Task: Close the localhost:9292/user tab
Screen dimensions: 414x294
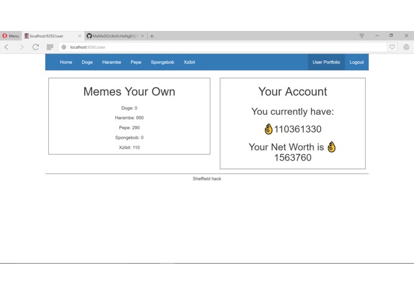Action: point(80,36)
